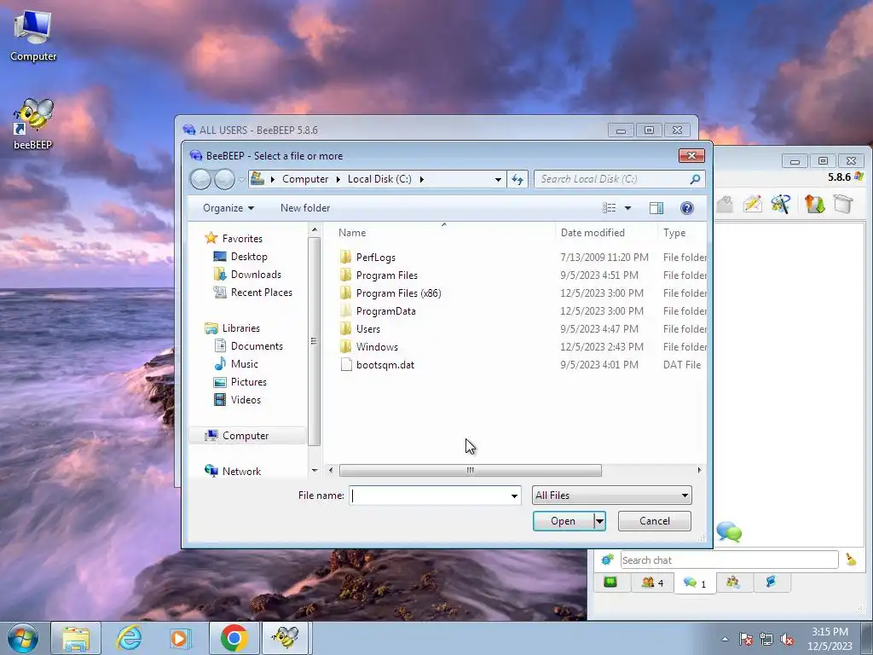Click Computer in the address bar breadcrumb

[x=305, y=179]
